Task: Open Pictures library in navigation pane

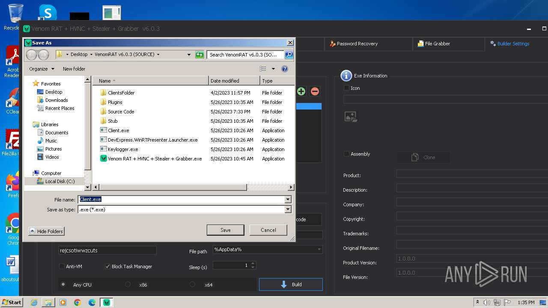Action: (x=54, y=149)
